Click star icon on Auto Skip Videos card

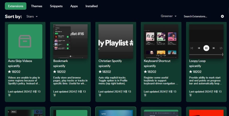(9, 72)
